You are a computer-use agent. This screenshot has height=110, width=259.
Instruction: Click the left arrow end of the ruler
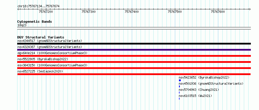pos(18,9)
